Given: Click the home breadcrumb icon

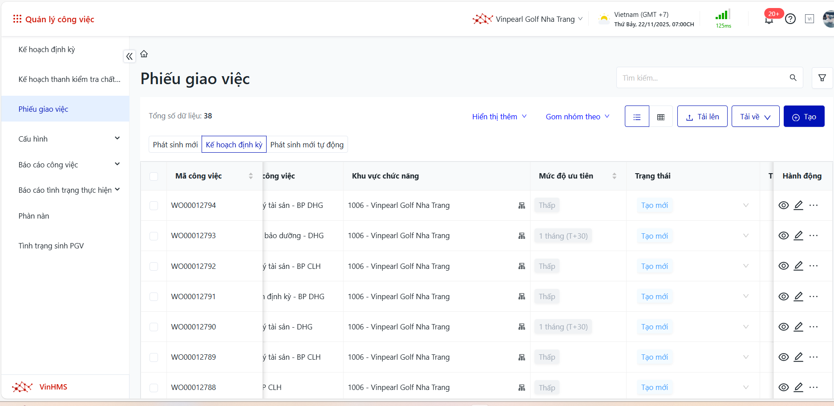Looking at the screenshot, I should pos(144,54).
